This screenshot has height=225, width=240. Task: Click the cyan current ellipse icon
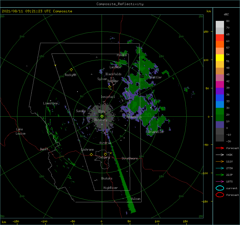tap(220, 188)
